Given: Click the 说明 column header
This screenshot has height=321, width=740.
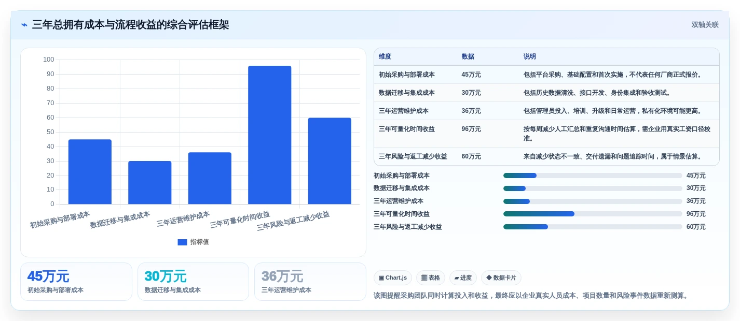Looking at the screenshot, I should pos(530,56).
